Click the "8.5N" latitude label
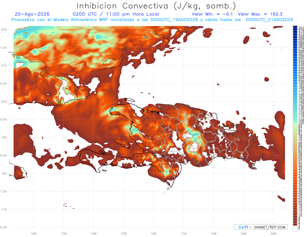 pyautogui.click(x=4, y=155)
